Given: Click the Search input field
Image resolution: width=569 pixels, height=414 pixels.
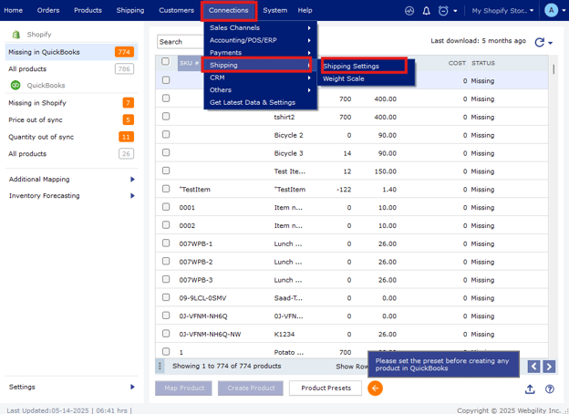Looking at the screenshot, I should 181,42.
